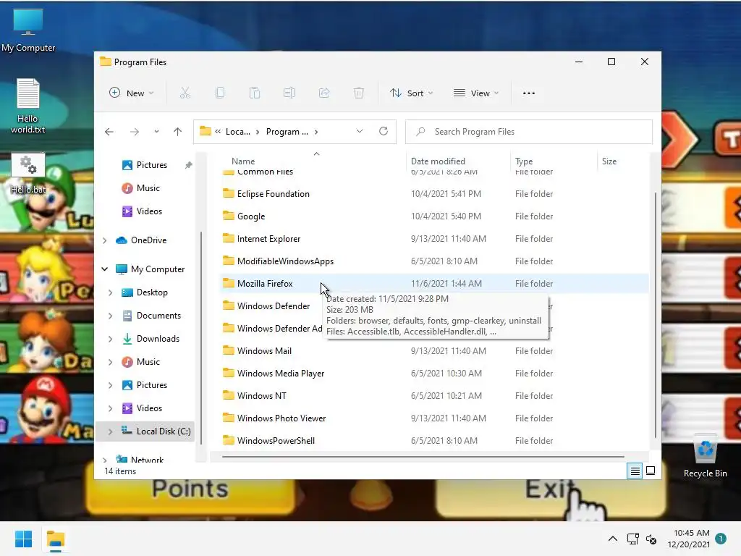Show hidden system tray icons chevron

(x=612, y=539)
